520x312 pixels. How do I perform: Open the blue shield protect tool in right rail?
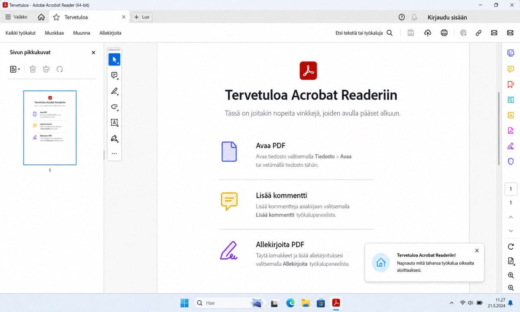(511, 161)
